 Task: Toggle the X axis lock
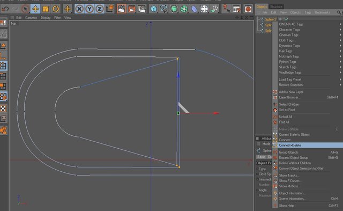(79, 9)
